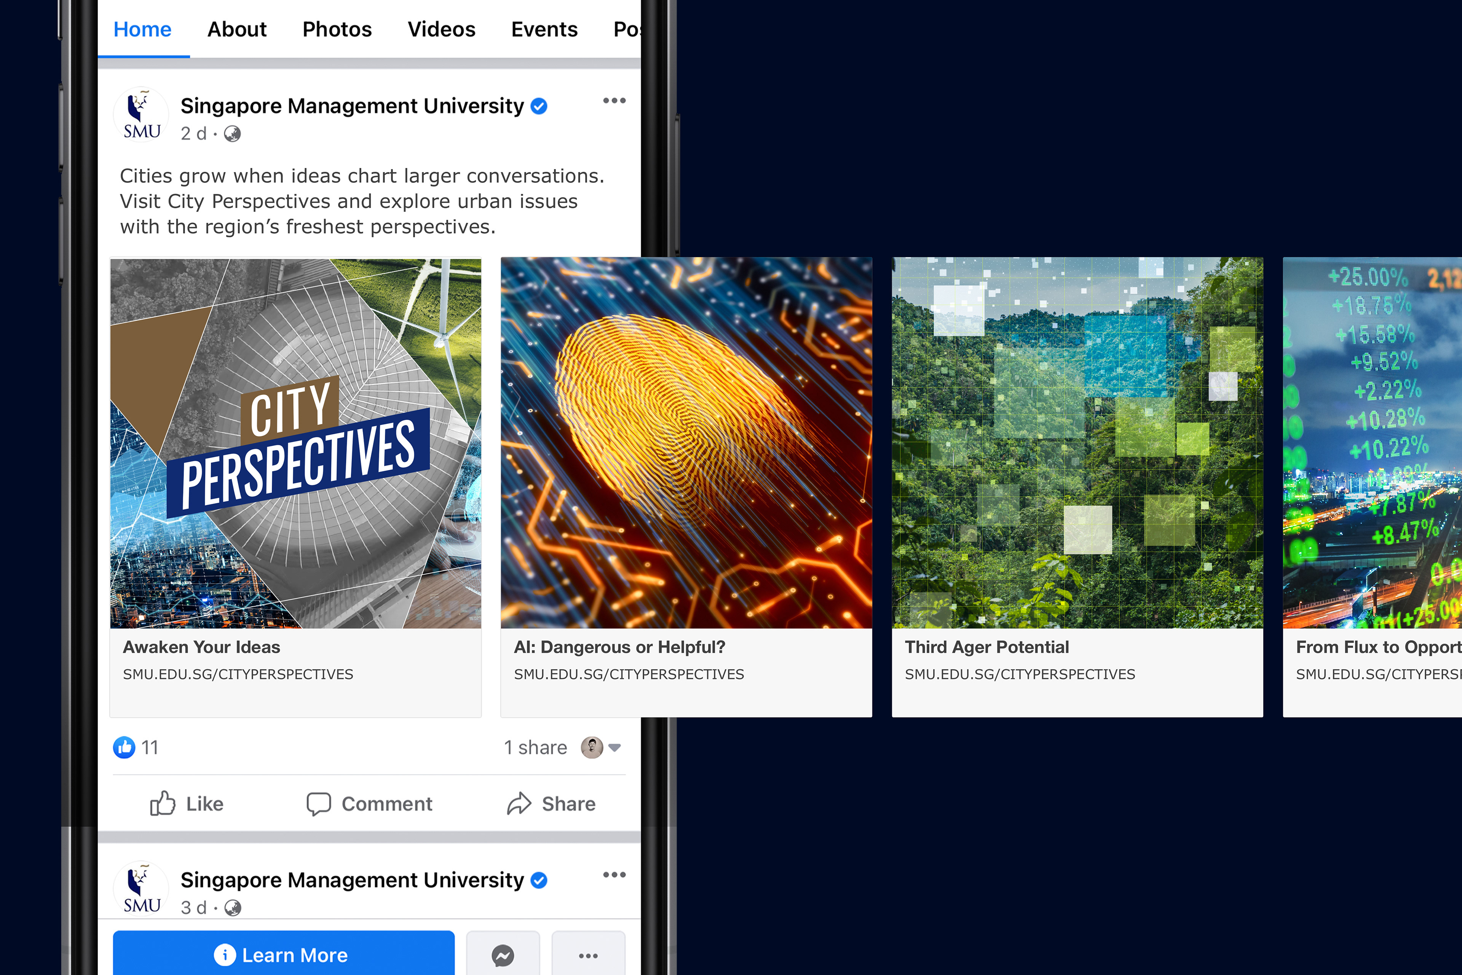Open the bottom-right more options button
Viewport: 1462px width, 975px height.
(x=588, y=954)
